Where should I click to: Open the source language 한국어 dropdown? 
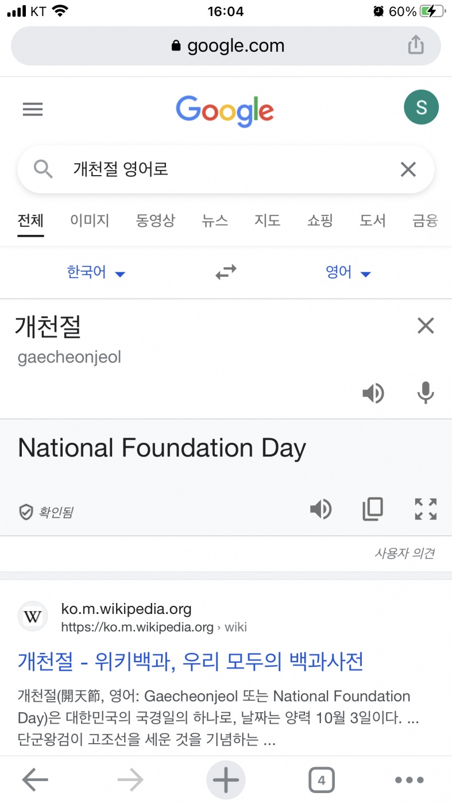coord(96,272)
